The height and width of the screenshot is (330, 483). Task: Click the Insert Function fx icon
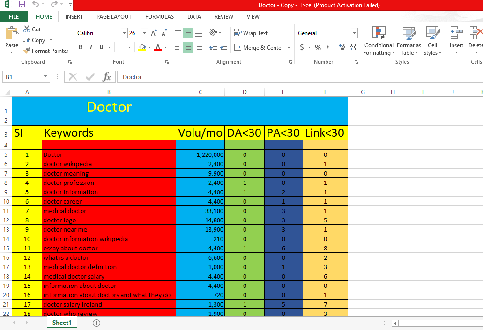[107, 77]
